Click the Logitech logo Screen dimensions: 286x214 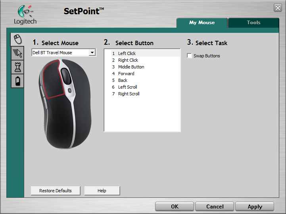pos(25,15)
